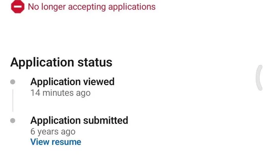
Task: Click the word submitted in the second status step
Action: click(106, 120)
